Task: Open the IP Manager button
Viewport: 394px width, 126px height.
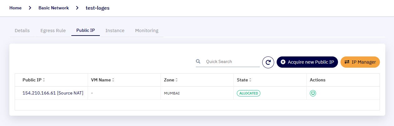Action: pos(360,62)
